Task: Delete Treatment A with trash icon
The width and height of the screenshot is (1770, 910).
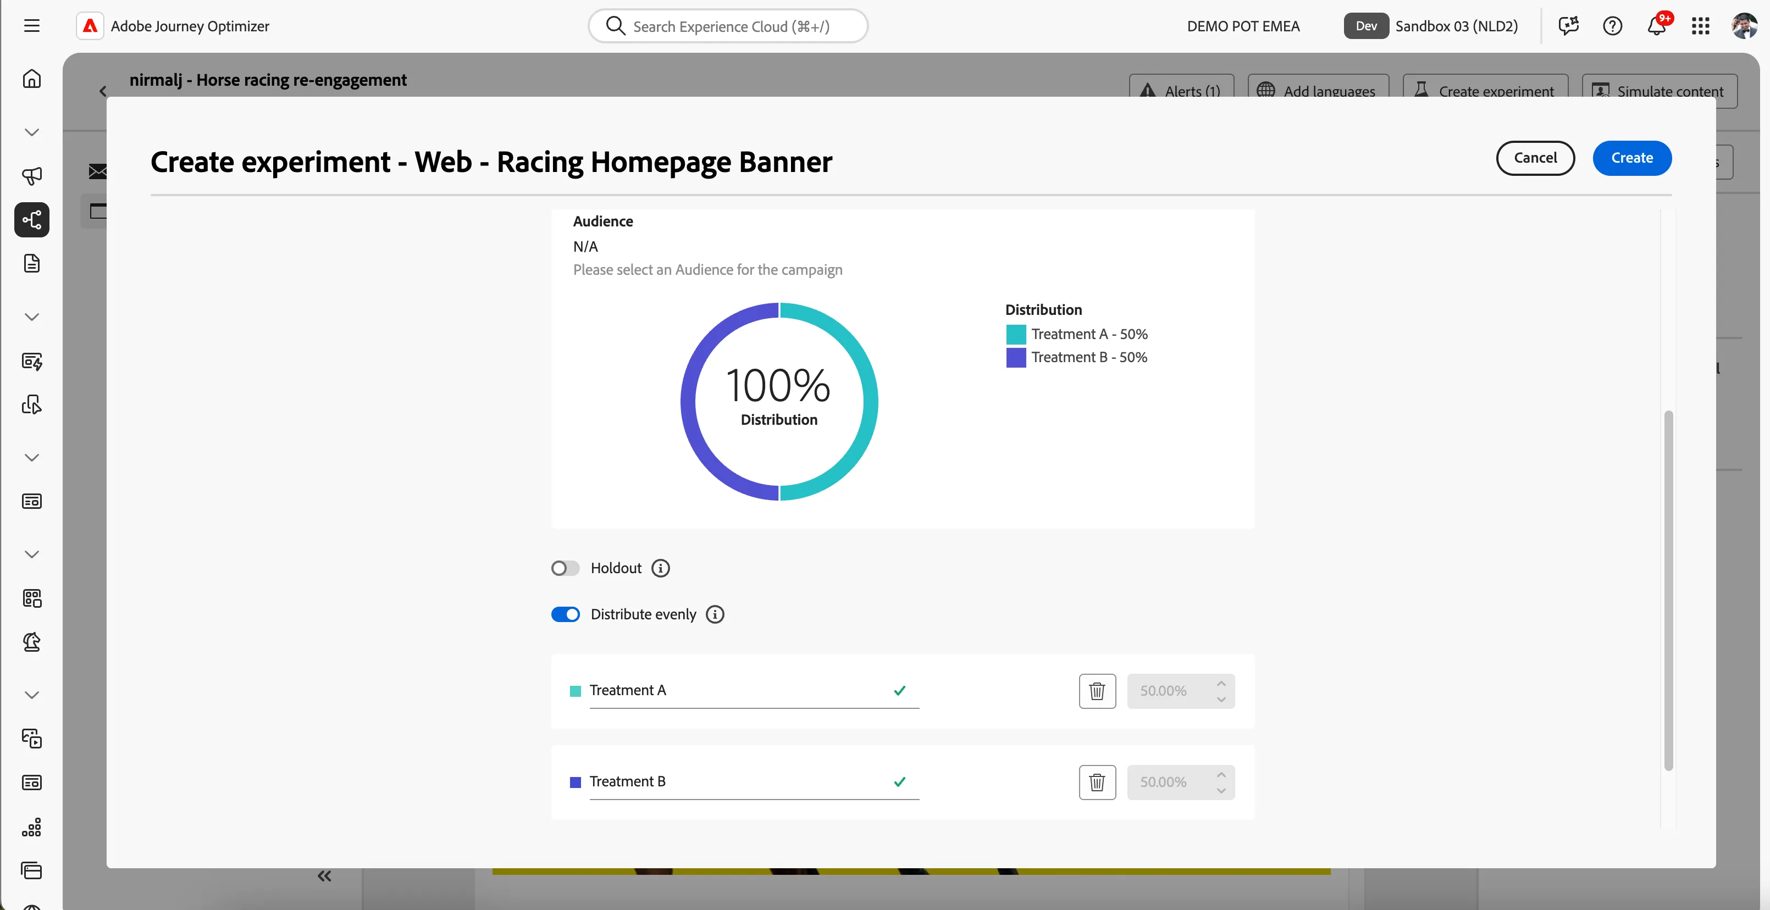Action: (1097, 691)
